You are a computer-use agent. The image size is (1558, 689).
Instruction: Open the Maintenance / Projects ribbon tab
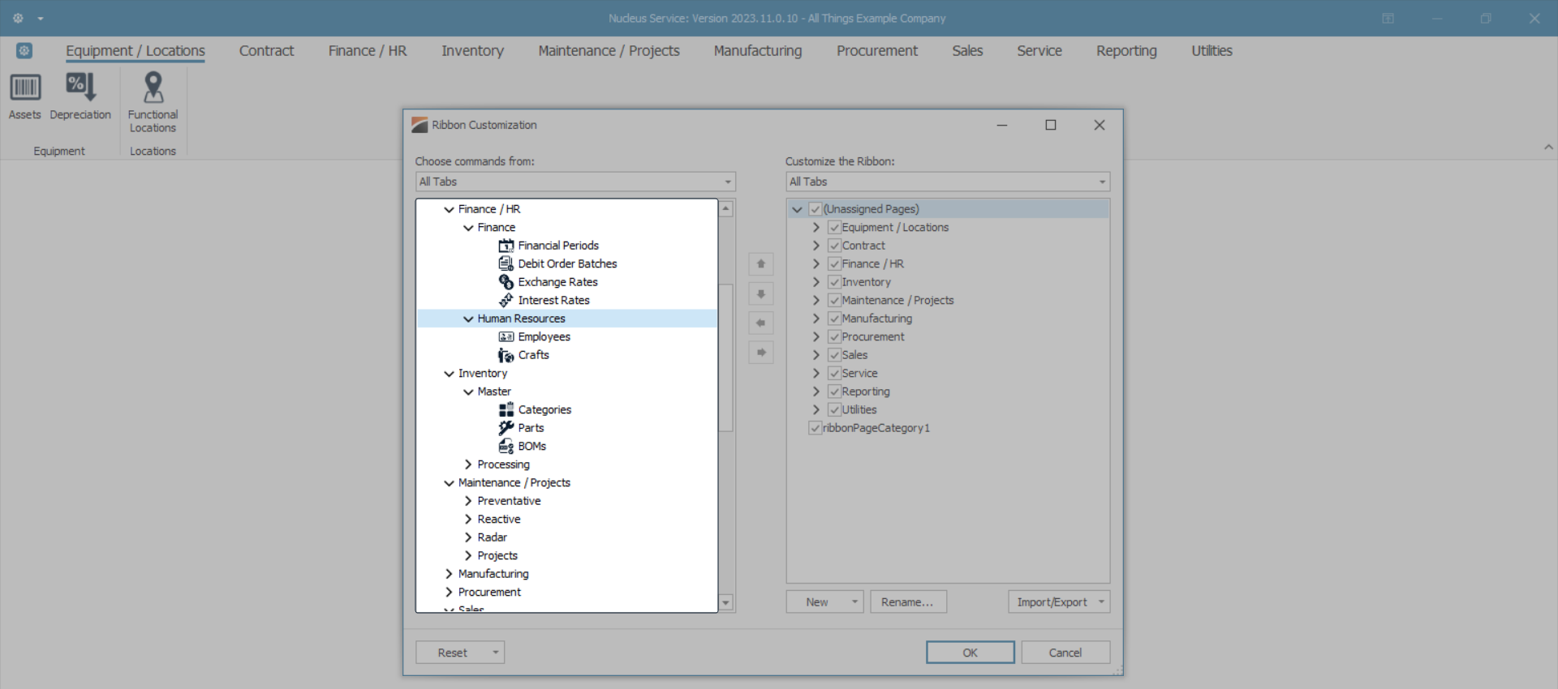pos(609,51)
